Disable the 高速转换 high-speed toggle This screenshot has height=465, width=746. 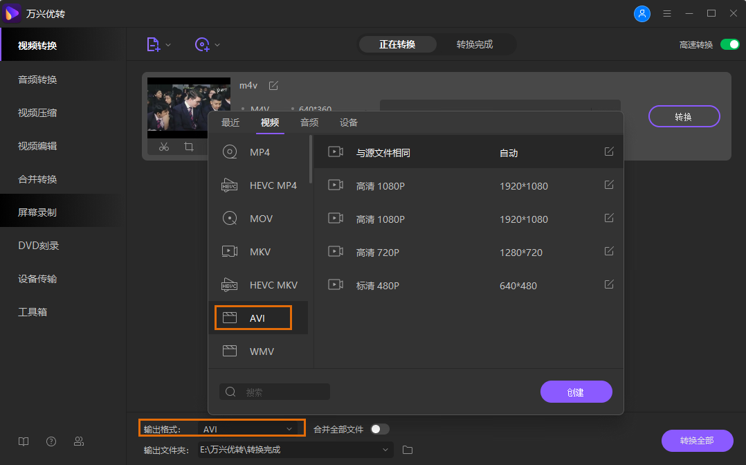(730, 43)
